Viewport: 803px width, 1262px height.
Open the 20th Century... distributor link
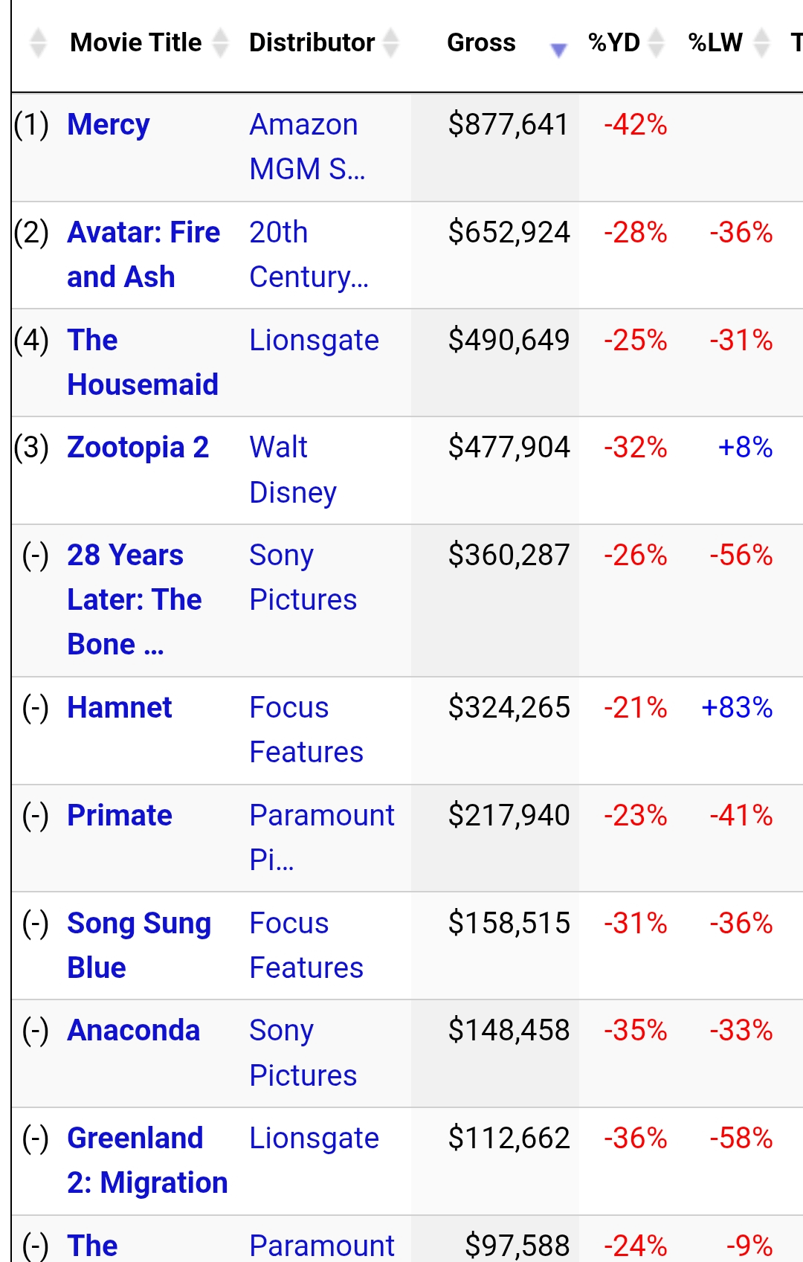pyautogui.click(x=309, y=254)
